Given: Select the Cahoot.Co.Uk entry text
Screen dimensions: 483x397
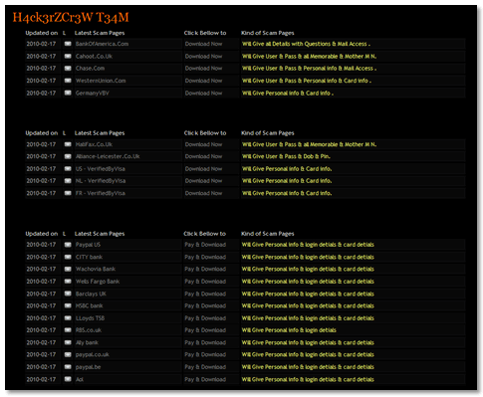Looking at the screenshot, I should [94, 56].
